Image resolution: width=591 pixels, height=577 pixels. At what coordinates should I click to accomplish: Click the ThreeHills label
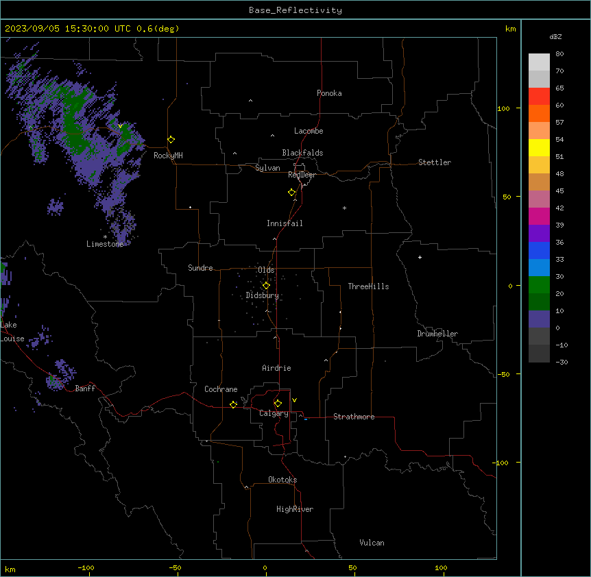pos(368,286)
